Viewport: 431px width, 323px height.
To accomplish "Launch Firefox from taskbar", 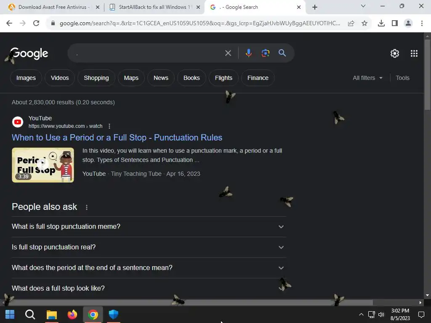I will [x=72, y=315].
